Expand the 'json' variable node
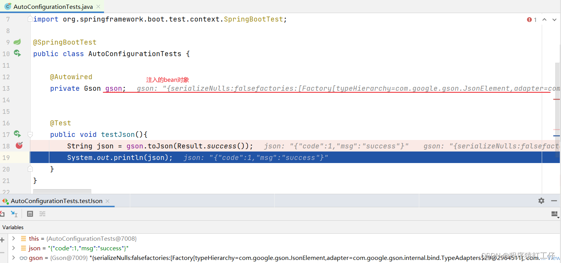The width and height of the screenshot is (561, 263). 13,248
